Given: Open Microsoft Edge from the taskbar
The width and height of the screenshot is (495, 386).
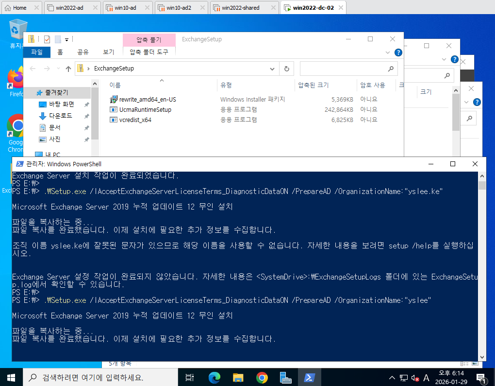Looking at the screenshot, I should 214,377.
